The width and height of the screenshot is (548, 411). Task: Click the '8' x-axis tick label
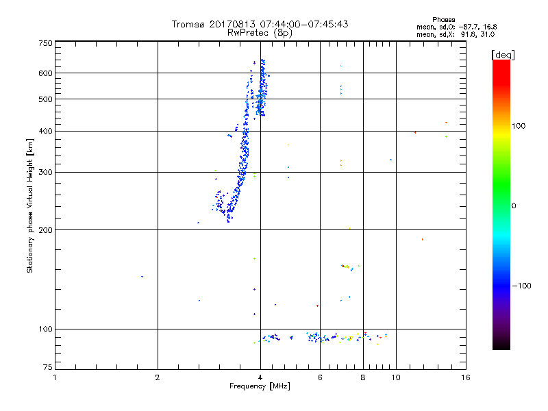[x=363, y=377]
